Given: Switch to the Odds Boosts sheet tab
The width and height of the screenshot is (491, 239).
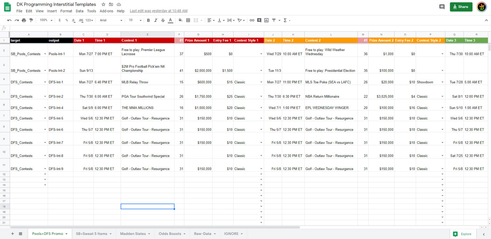Looking at the screenshot, I should pyautogui.click(x=172, y=234).
